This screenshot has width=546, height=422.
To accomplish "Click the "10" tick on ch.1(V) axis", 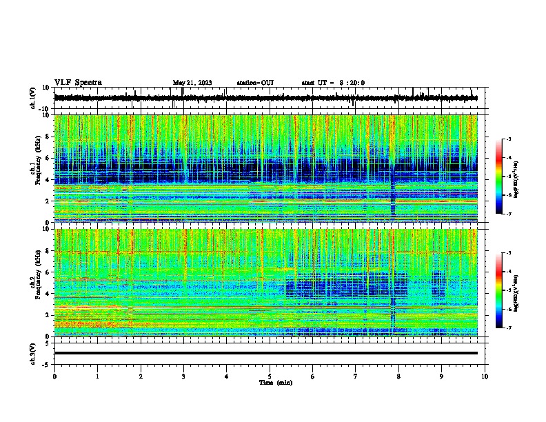I will (46, 88).
